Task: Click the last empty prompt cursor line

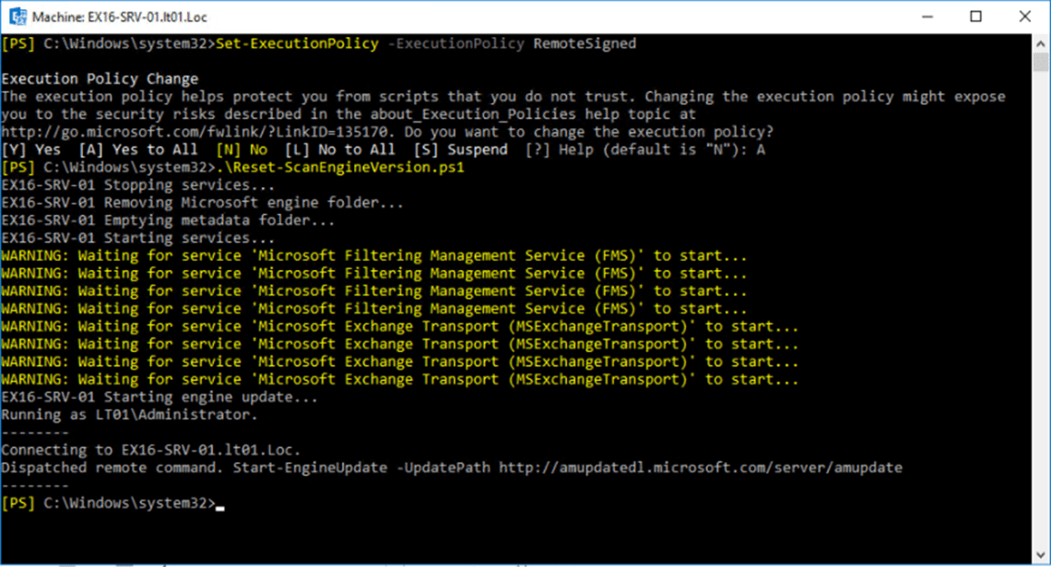Action: pos(111,503)
